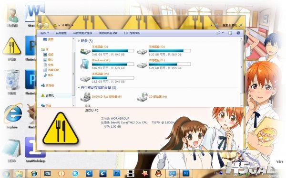Click the EN language indicator in tray
The height and width of the screenshot is (178, 286).
pyautogui.click(x=216, y=173)
